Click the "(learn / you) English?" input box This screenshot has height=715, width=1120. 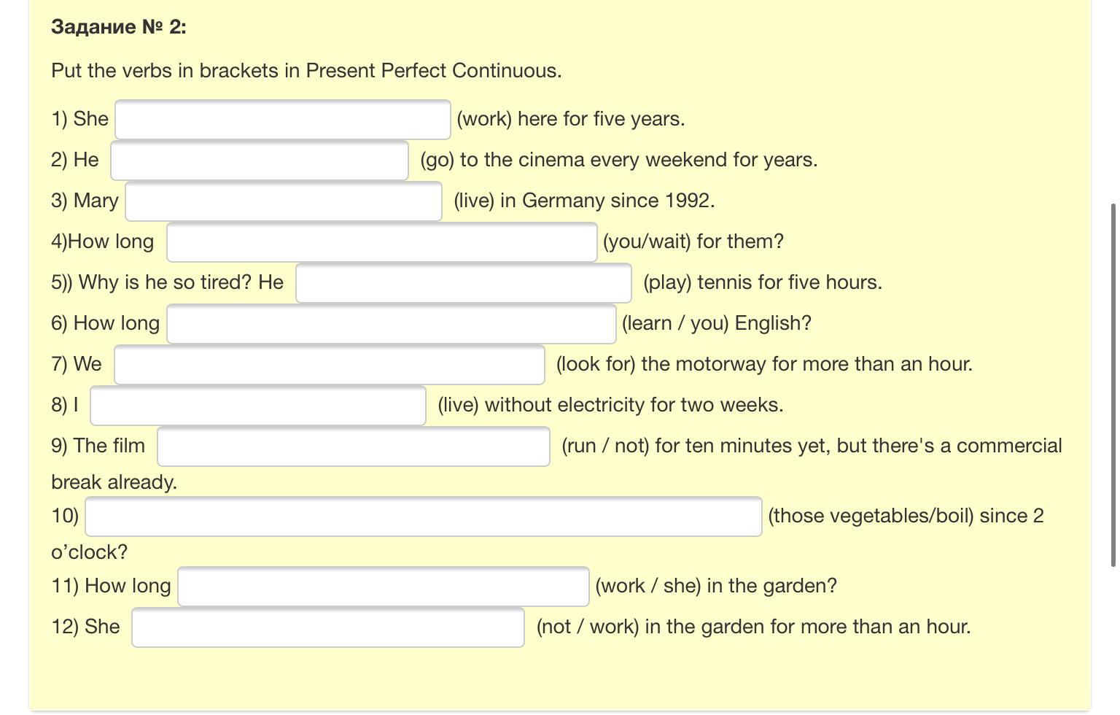click(391, 324)
